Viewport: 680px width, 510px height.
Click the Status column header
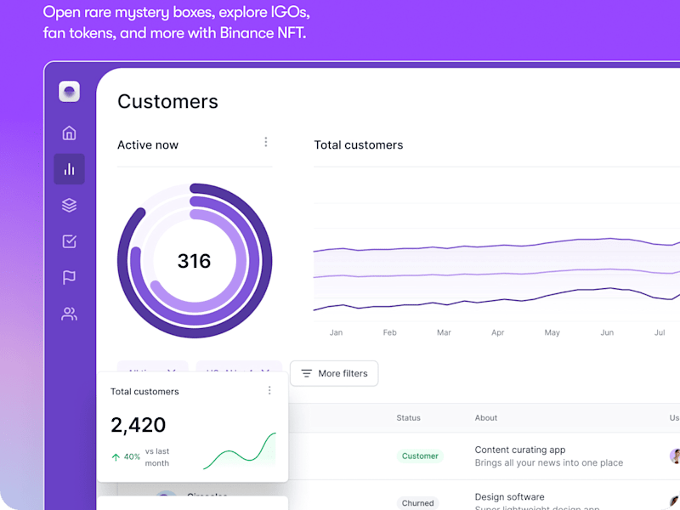pos(408,417)
